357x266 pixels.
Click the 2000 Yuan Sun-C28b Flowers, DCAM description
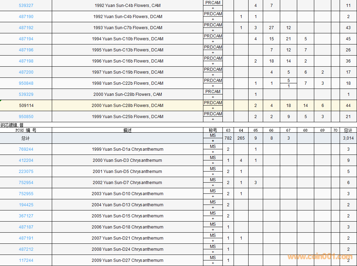pos(128,106)
